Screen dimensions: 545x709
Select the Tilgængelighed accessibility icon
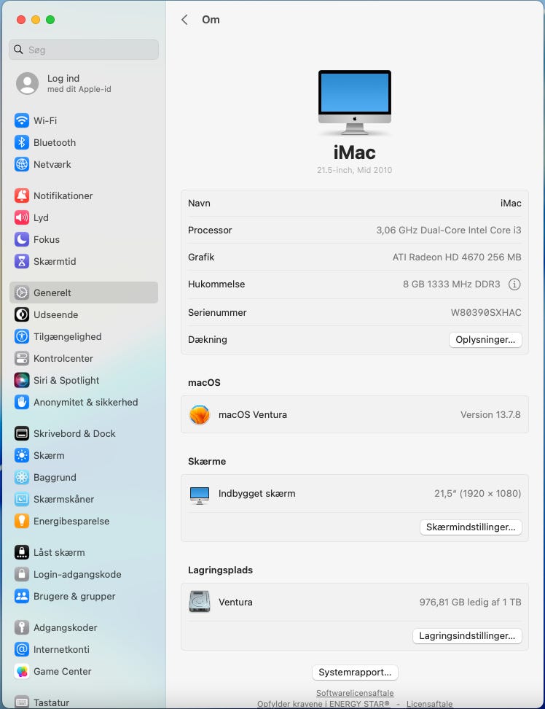tap(22, 336)
